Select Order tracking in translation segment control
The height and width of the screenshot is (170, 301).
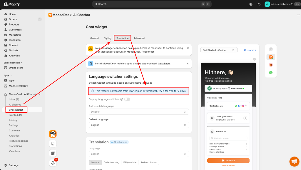111,162
